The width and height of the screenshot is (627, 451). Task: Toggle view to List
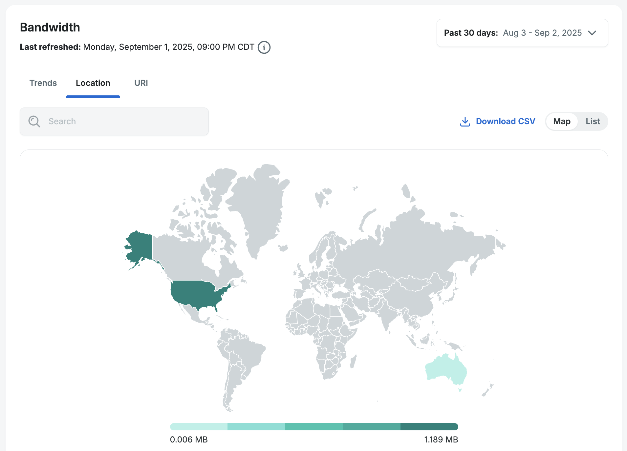coord(593,122)
